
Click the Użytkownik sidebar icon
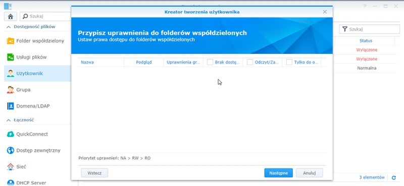11,73
